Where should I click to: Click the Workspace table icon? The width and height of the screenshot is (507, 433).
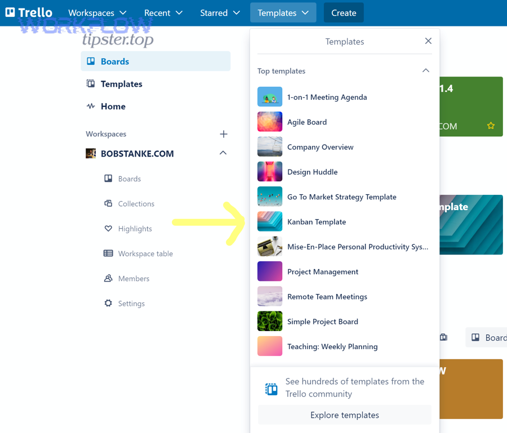[x=108, y=253]
